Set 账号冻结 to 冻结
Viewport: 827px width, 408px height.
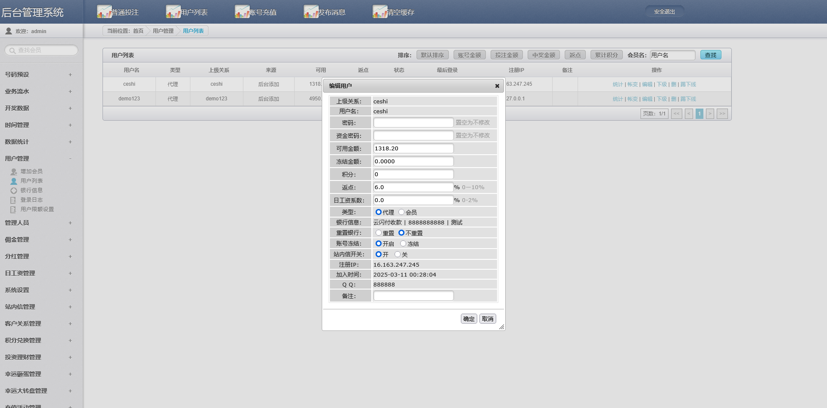[403, 243]
